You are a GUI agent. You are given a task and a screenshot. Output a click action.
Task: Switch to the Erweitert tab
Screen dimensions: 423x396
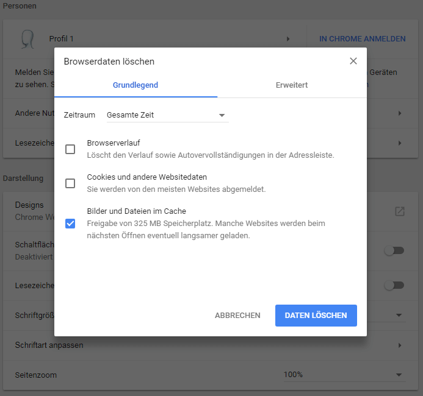pos(292,85)
